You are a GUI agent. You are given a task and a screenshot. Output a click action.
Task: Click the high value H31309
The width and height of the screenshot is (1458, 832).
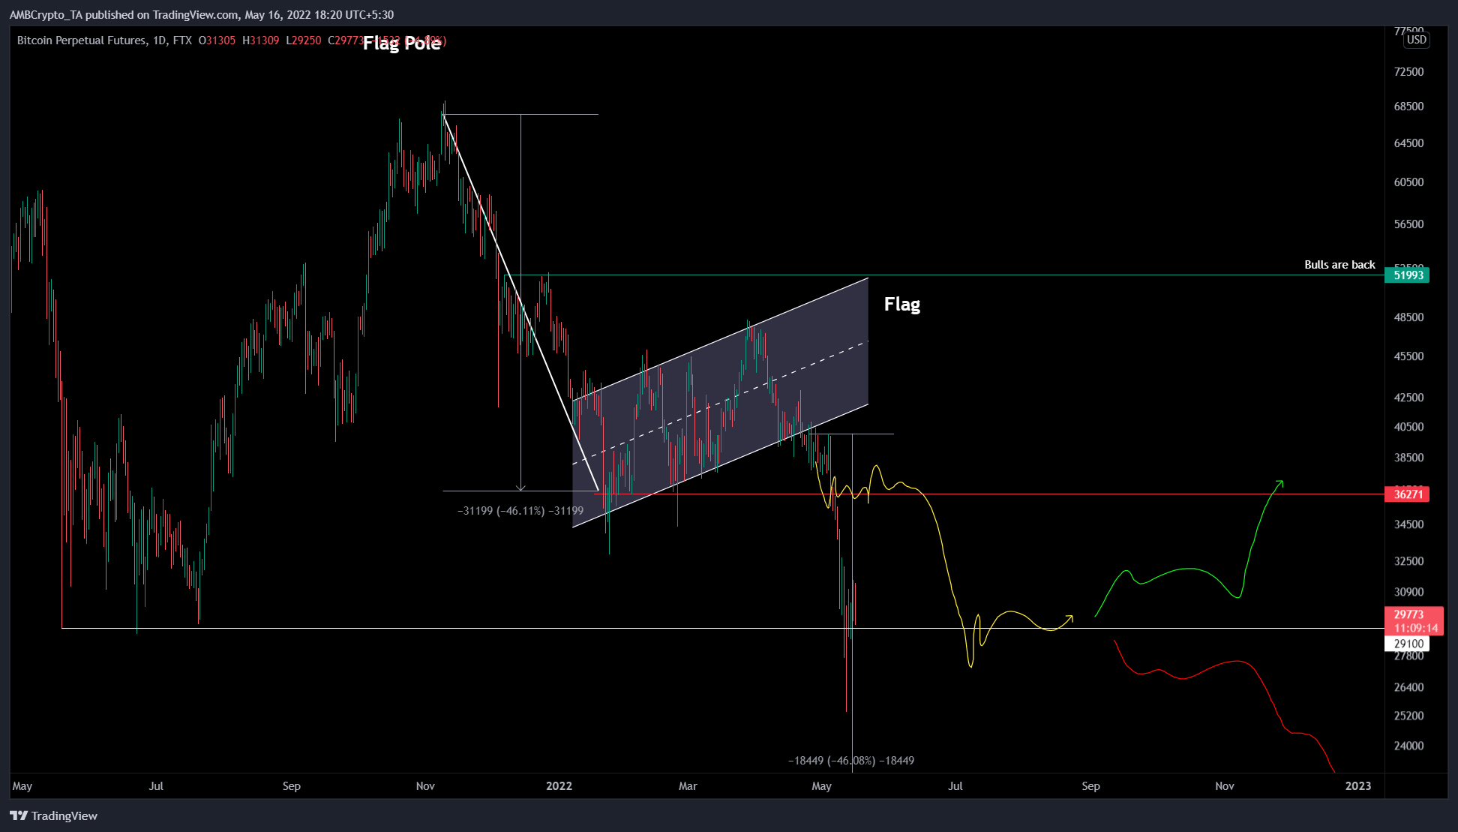coord(261,41)
